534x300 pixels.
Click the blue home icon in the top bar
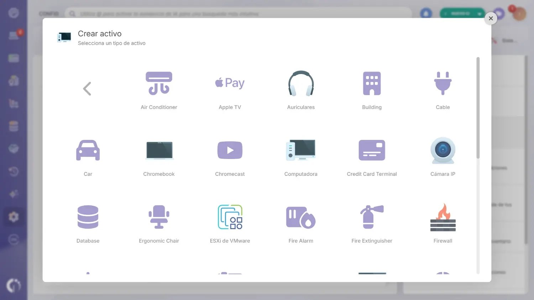pyautogui.click(x=426, y=14)
